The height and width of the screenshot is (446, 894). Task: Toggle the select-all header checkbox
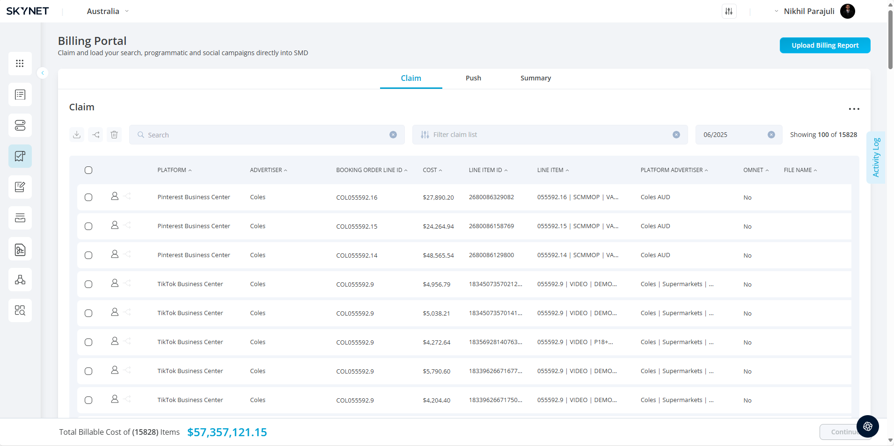[88, 170]
